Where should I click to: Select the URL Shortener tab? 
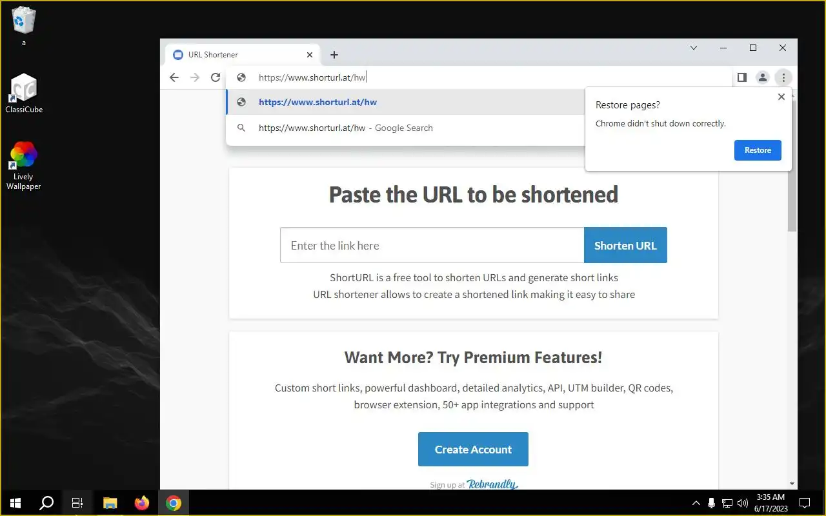point(242,55)
